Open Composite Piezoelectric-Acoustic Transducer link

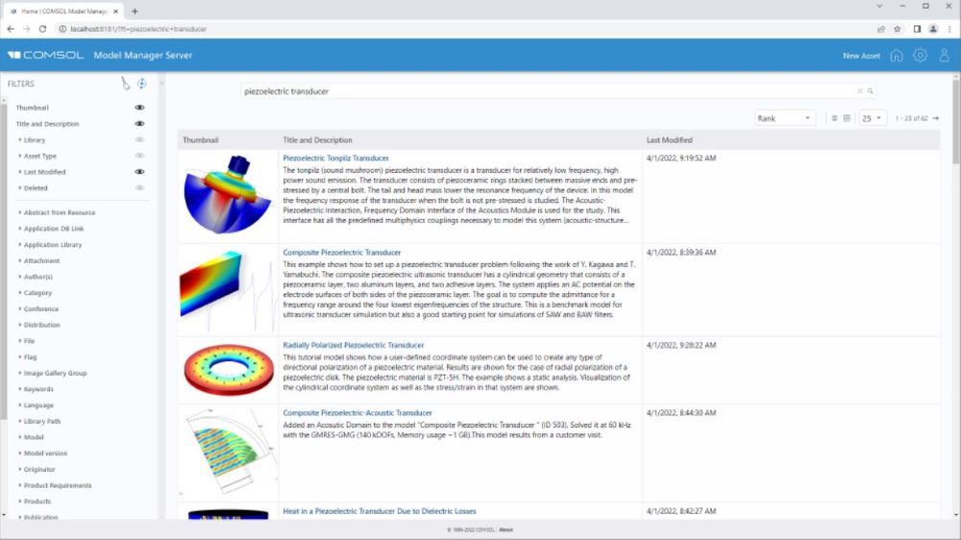357,412
